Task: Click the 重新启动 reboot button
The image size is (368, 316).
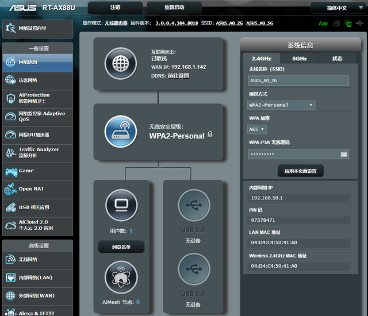Action: (174, 7)
